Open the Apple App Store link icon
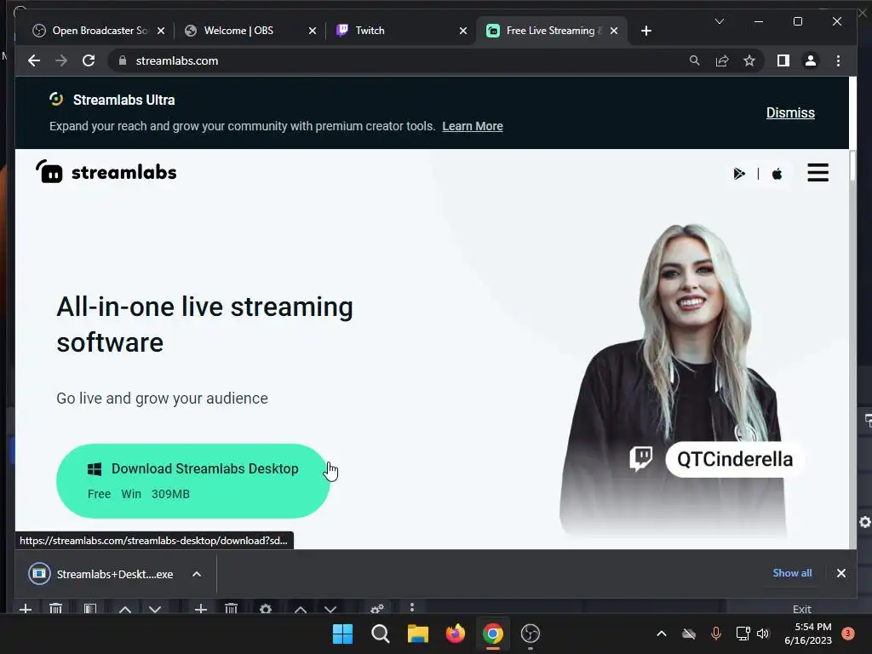 (777, 174)
